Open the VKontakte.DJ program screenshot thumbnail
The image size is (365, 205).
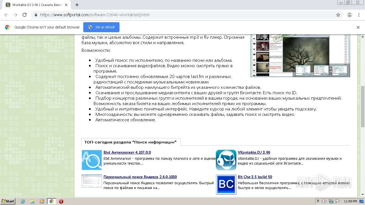(x=300, y=56)
